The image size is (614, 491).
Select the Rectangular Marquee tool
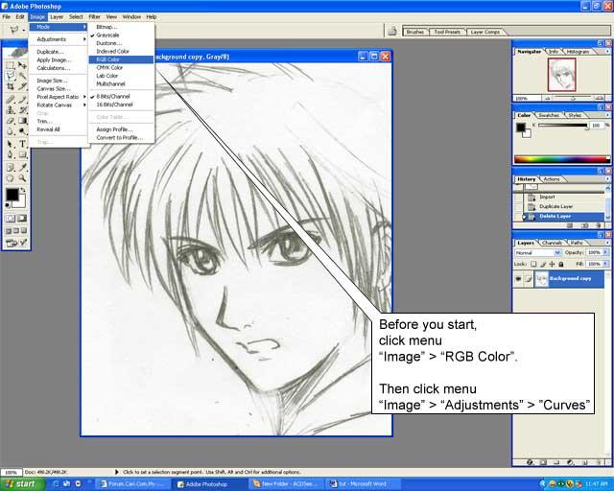coord(11,65)
